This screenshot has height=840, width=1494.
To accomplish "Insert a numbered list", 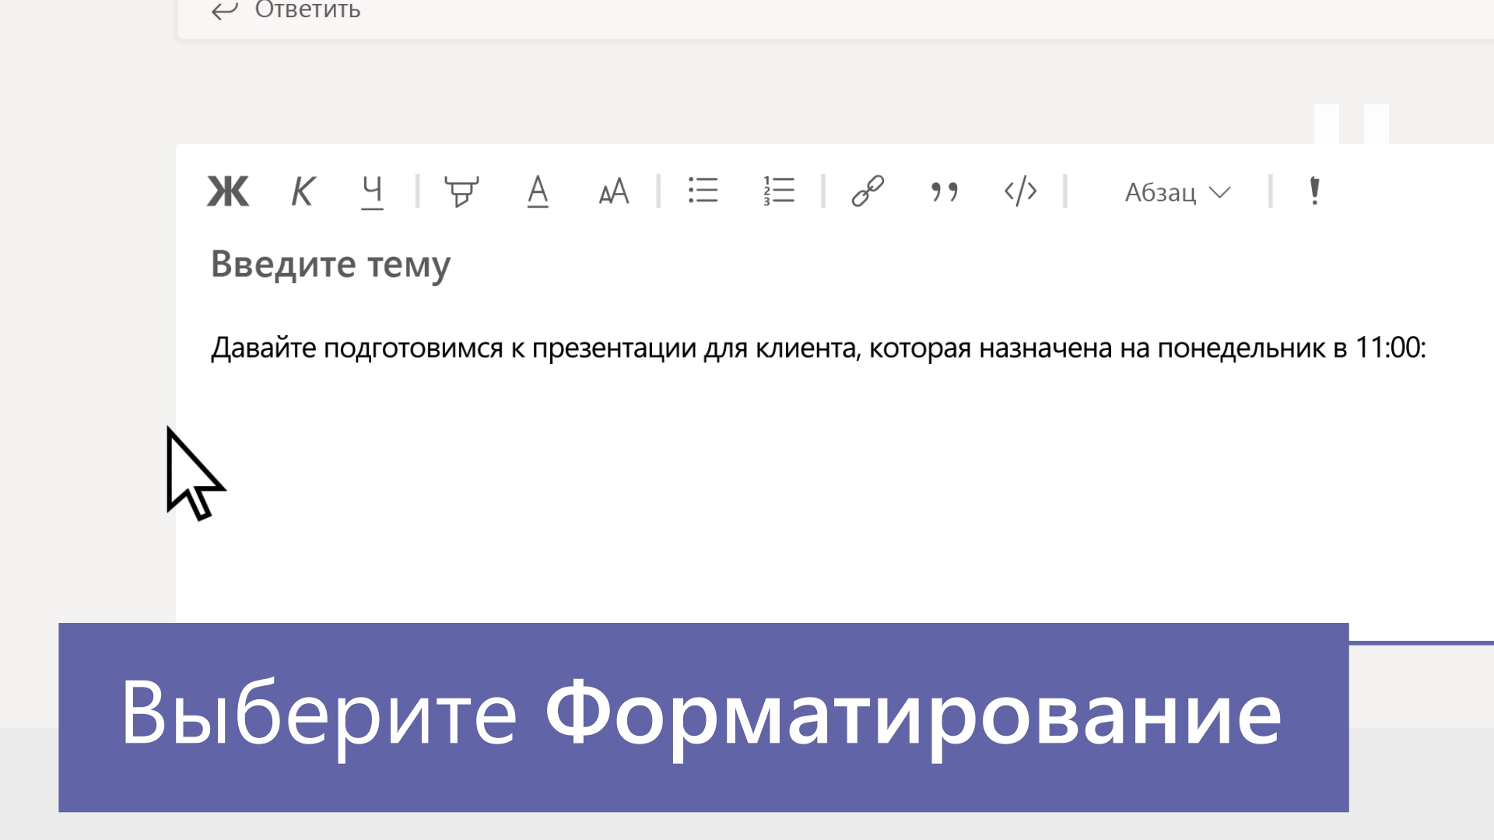I will [779, 191].
